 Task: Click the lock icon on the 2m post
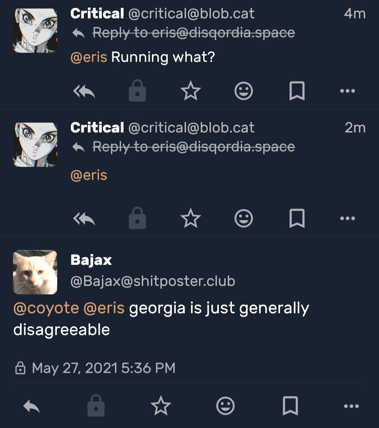pos(137,218)
